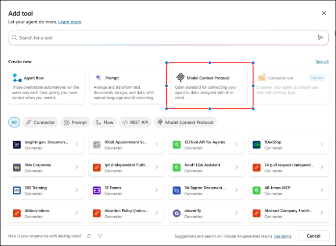The width and height of the screenshot is (336, 246).
Task: Click the 1Me Corporate connector icon
Action: [x=17, y=168]
